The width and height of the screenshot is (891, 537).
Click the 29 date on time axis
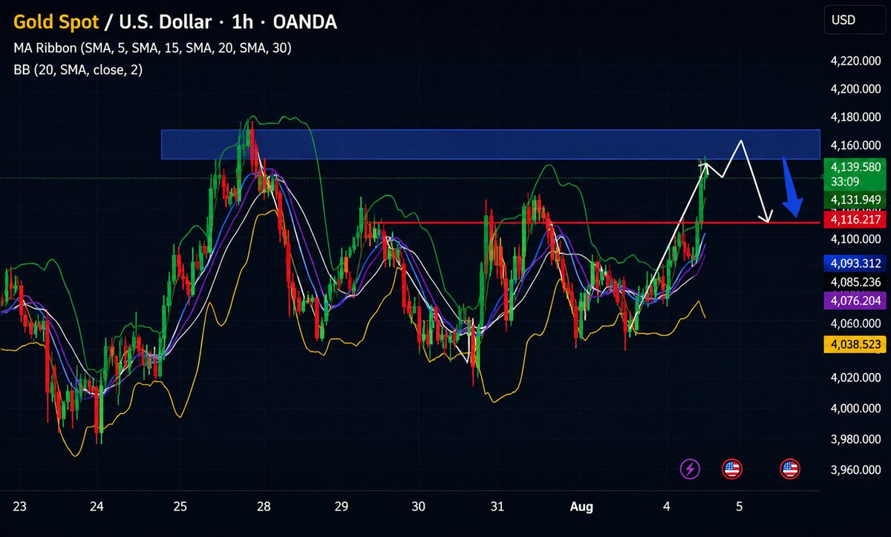[x=342, y=507]
